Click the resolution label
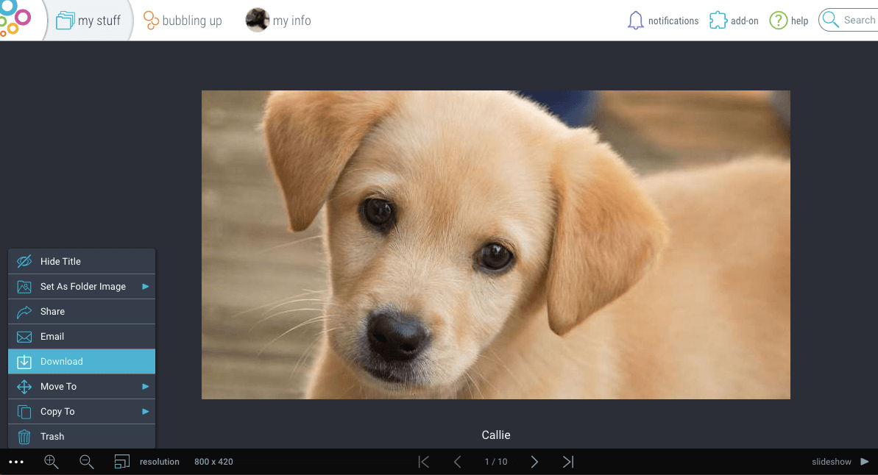878x475 pixels. 160,462
